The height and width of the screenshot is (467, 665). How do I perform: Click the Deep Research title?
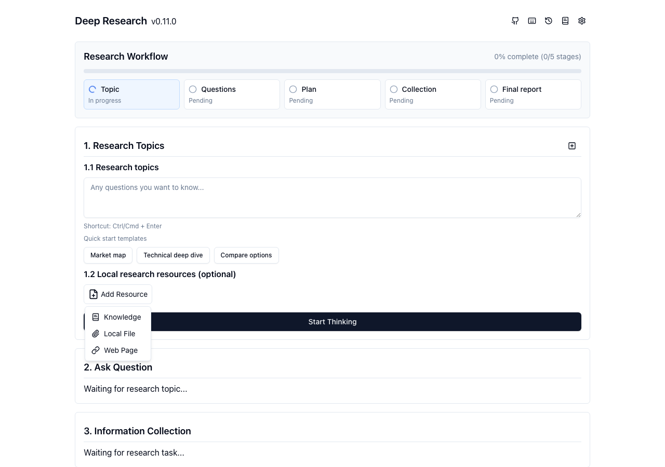click(111, 21)
